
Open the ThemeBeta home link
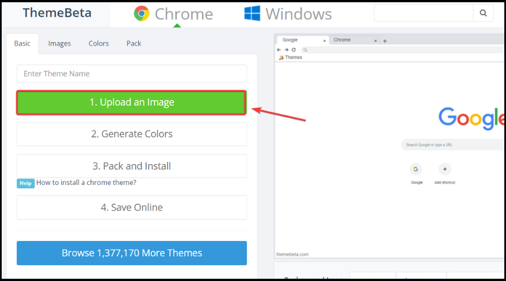57,13
